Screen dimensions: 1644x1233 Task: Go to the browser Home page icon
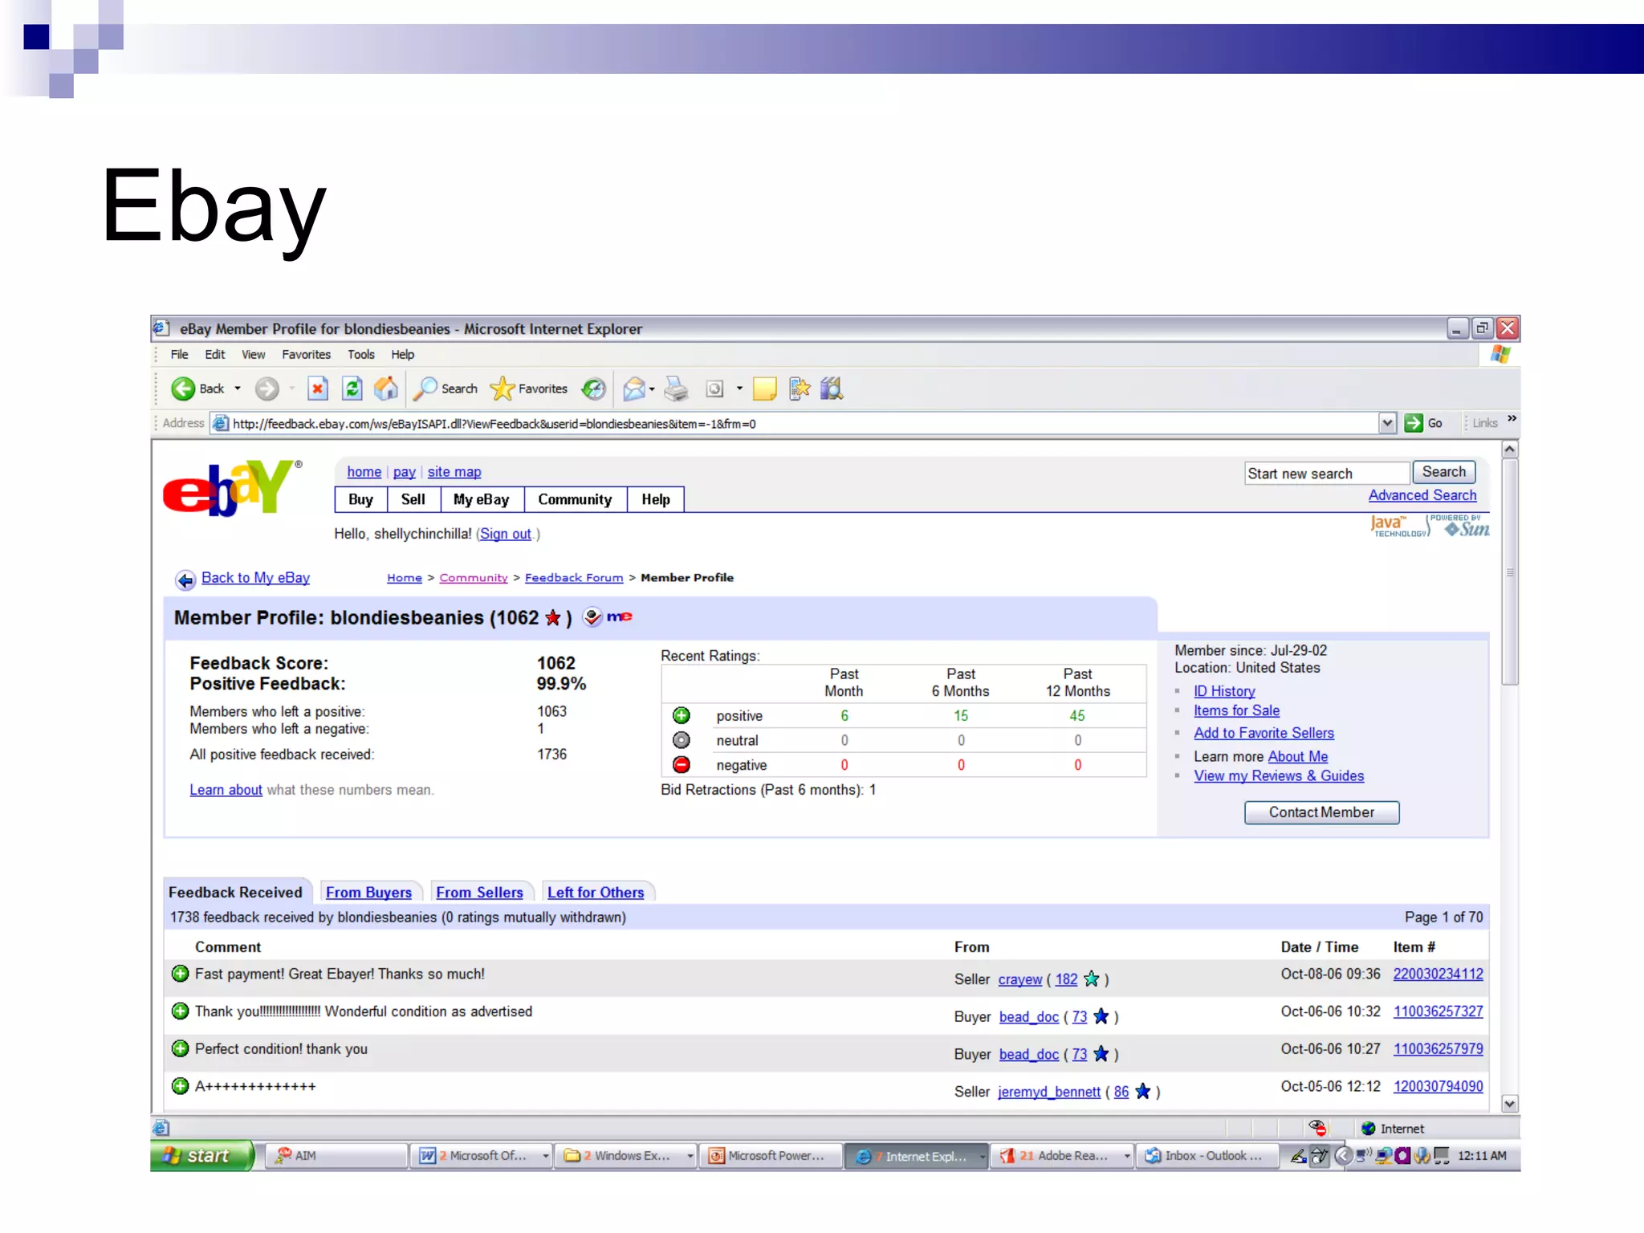(x=386, y=389)
